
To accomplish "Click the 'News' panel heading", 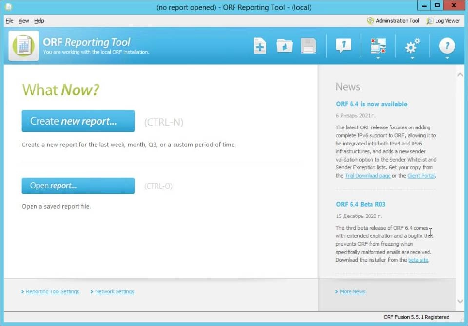I will pos(348,87).
